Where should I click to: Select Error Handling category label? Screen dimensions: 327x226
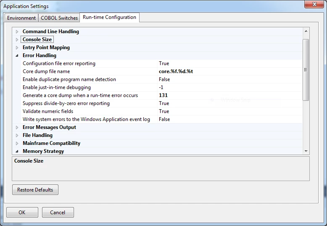tap(40, 55)
